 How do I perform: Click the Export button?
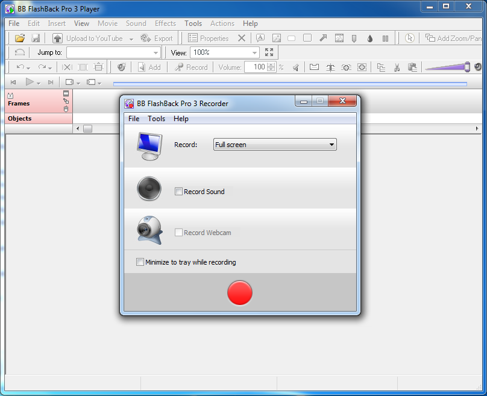pos(157,38)
